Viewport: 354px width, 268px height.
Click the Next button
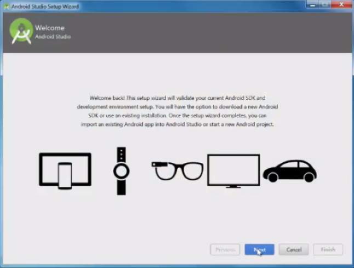click(x=259, y=249)
